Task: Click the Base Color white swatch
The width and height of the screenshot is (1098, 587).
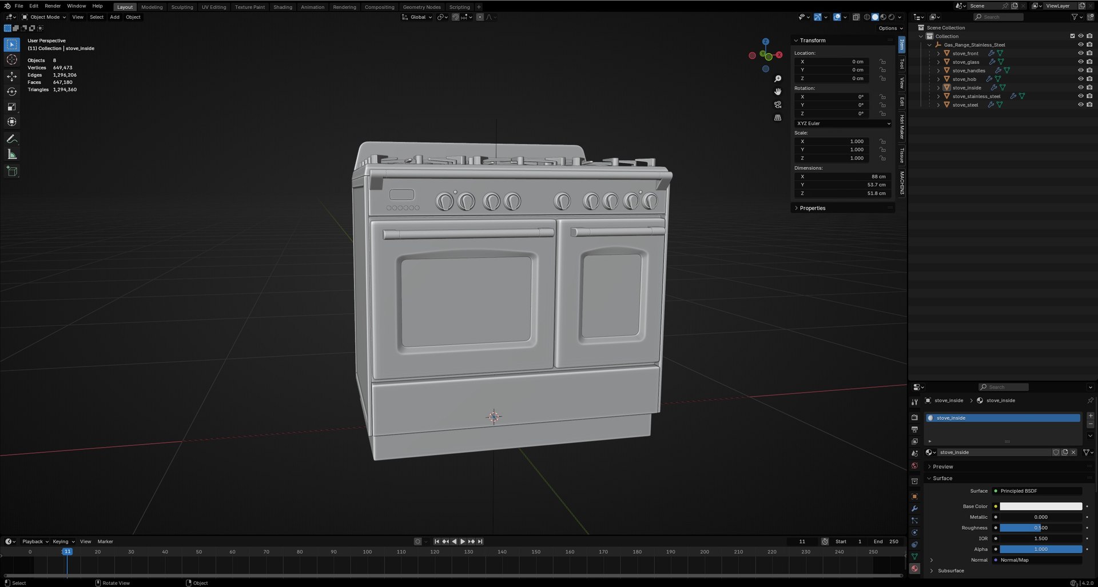Action: (1041, 506)
